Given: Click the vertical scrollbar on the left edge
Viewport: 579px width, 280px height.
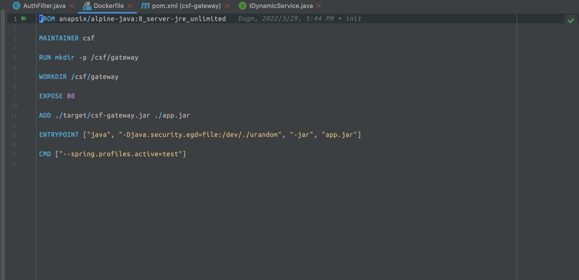Looking at the screenshot, I should pyautogui.click(x=3, y=142).
